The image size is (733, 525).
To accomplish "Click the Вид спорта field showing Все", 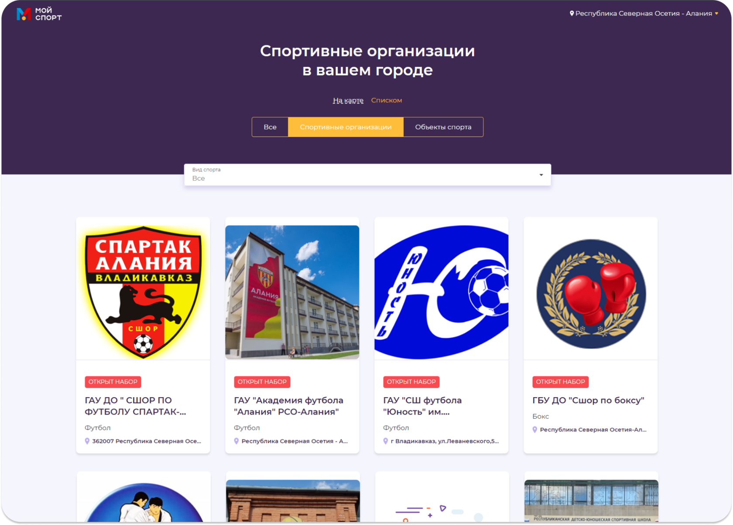I will point(367,175).
